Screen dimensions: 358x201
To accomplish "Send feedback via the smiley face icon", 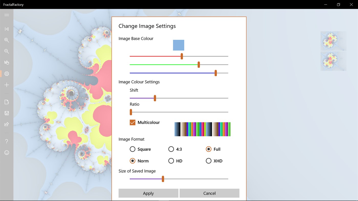I will [x=7, y=152].
